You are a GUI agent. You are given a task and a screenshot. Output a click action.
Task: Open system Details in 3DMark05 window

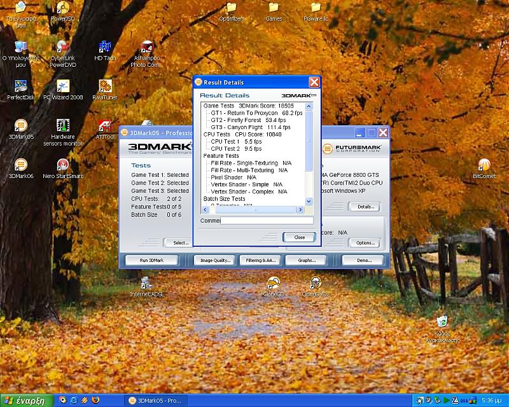click(365, 207)
